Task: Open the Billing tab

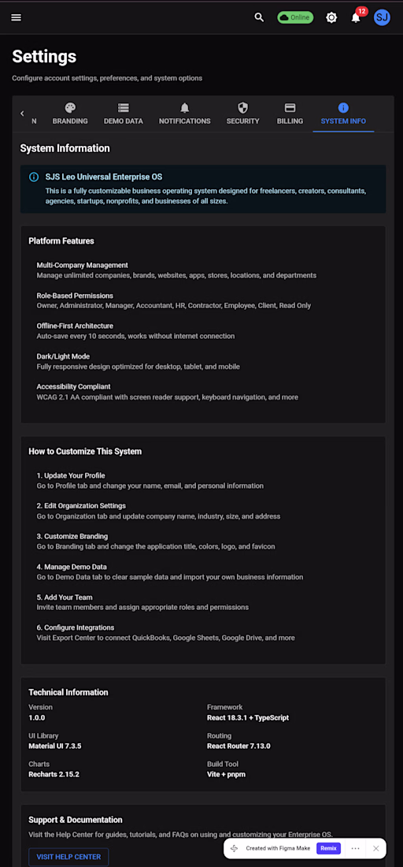Action: [290, 114]
